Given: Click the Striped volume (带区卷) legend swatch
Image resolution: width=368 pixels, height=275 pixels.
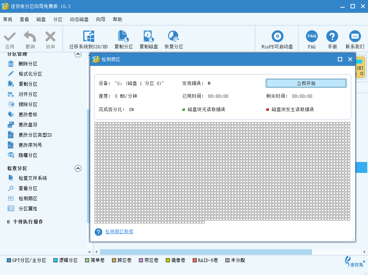Looking at the screenshot, I should [x=141, y=260].
